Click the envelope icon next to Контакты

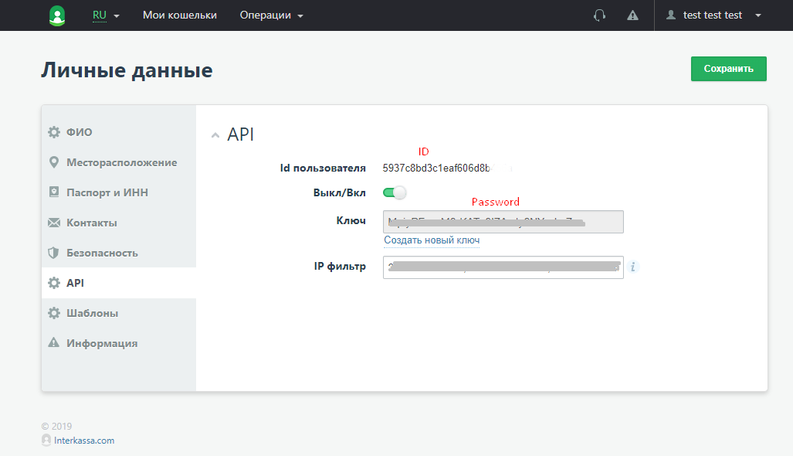(54, 223)
